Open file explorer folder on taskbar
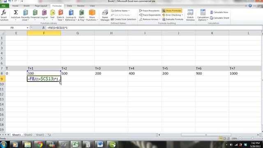This screenshot has height=148, width=263. click(28, 144)
